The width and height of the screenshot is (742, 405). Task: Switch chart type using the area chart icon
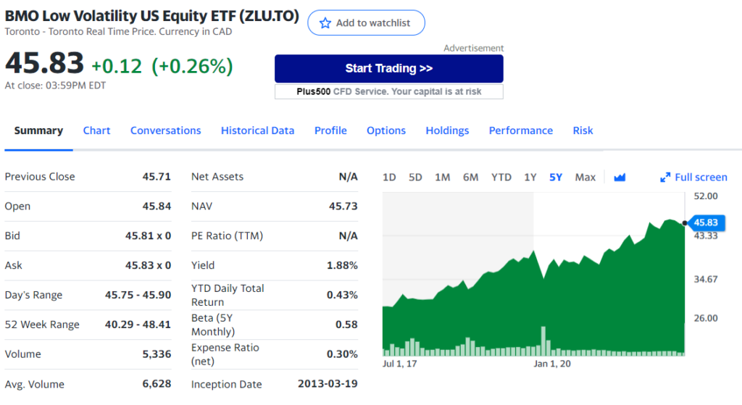tap(620, 178)
